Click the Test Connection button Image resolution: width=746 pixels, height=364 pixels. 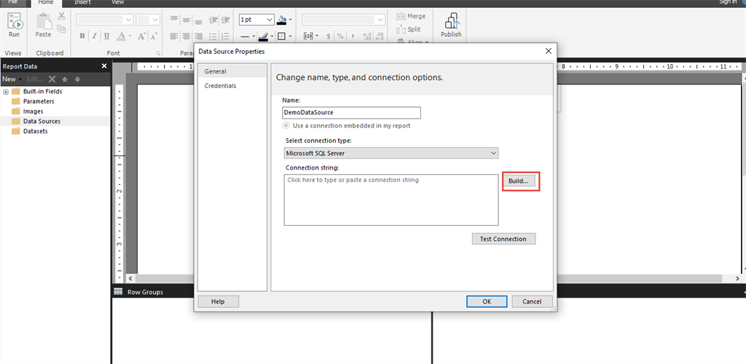click(503, 239)
